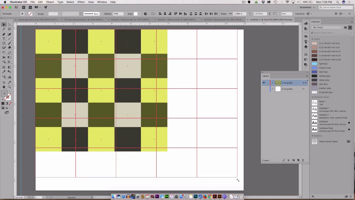Switch Libraries panel to grid view
This screenshot has width=355, height=200.
[x=345, y=27]
